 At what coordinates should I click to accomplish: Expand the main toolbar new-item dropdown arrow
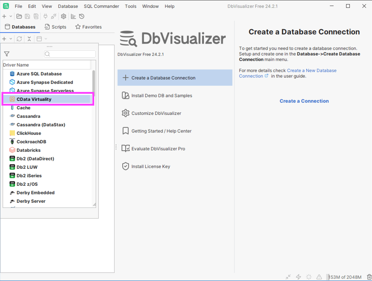tap(11, 16)
